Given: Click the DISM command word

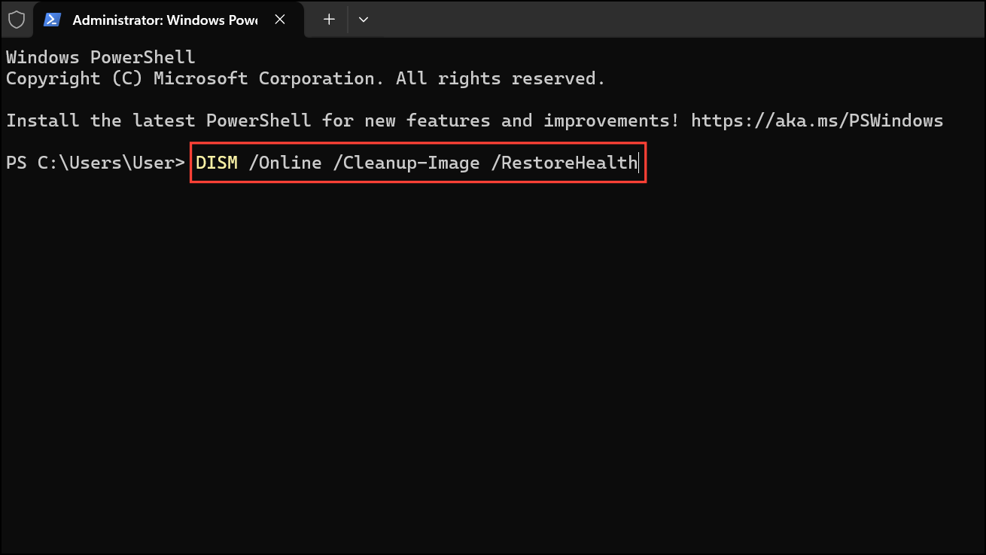Looking at the screenshot, I should (x=217, y=163).
